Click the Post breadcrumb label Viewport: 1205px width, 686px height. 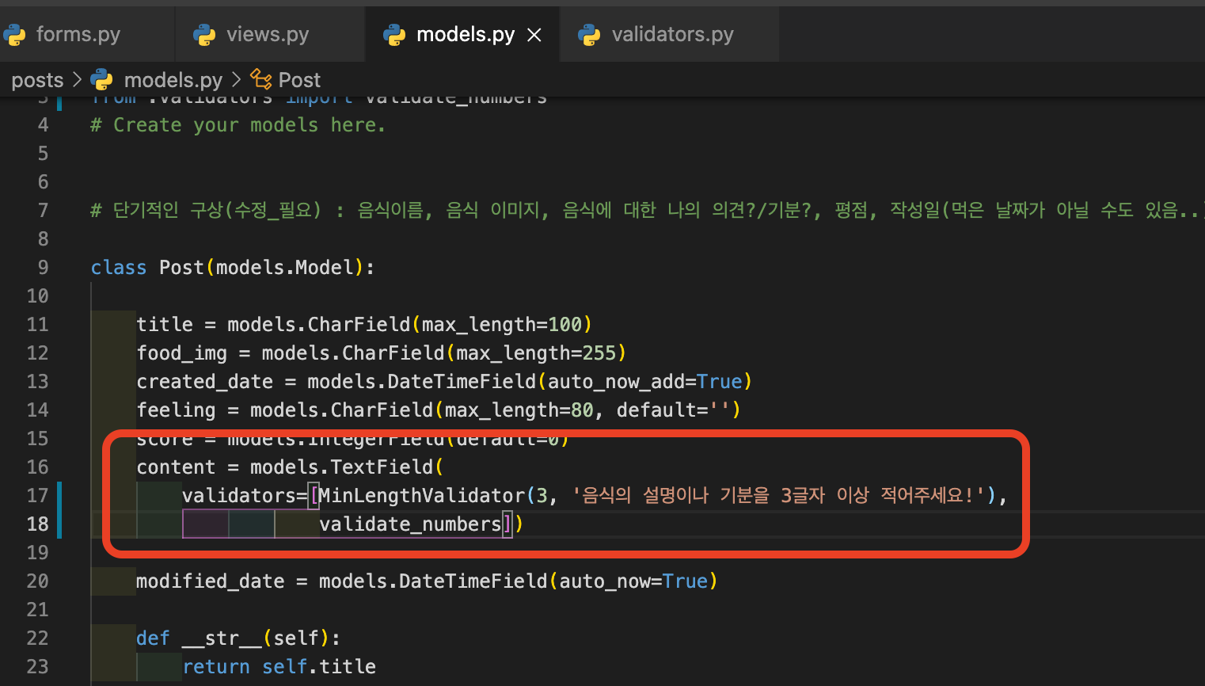coord(301,79)
